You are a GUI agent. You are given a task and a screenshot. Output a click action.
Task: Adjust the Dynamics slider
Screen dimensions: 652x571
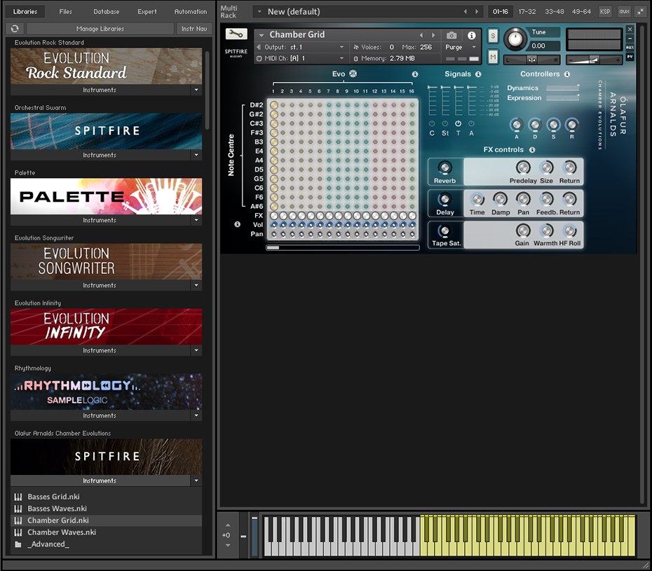point(562,88)
